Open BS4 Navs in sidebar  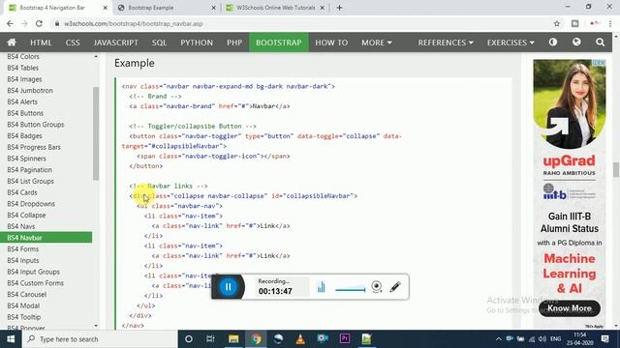21,226
